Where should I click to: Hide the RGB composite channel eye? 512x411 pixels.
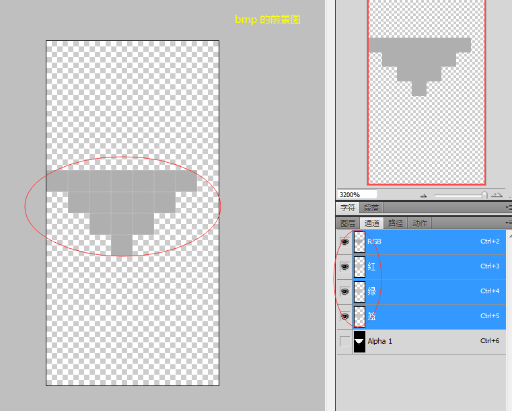pos(345,242)
